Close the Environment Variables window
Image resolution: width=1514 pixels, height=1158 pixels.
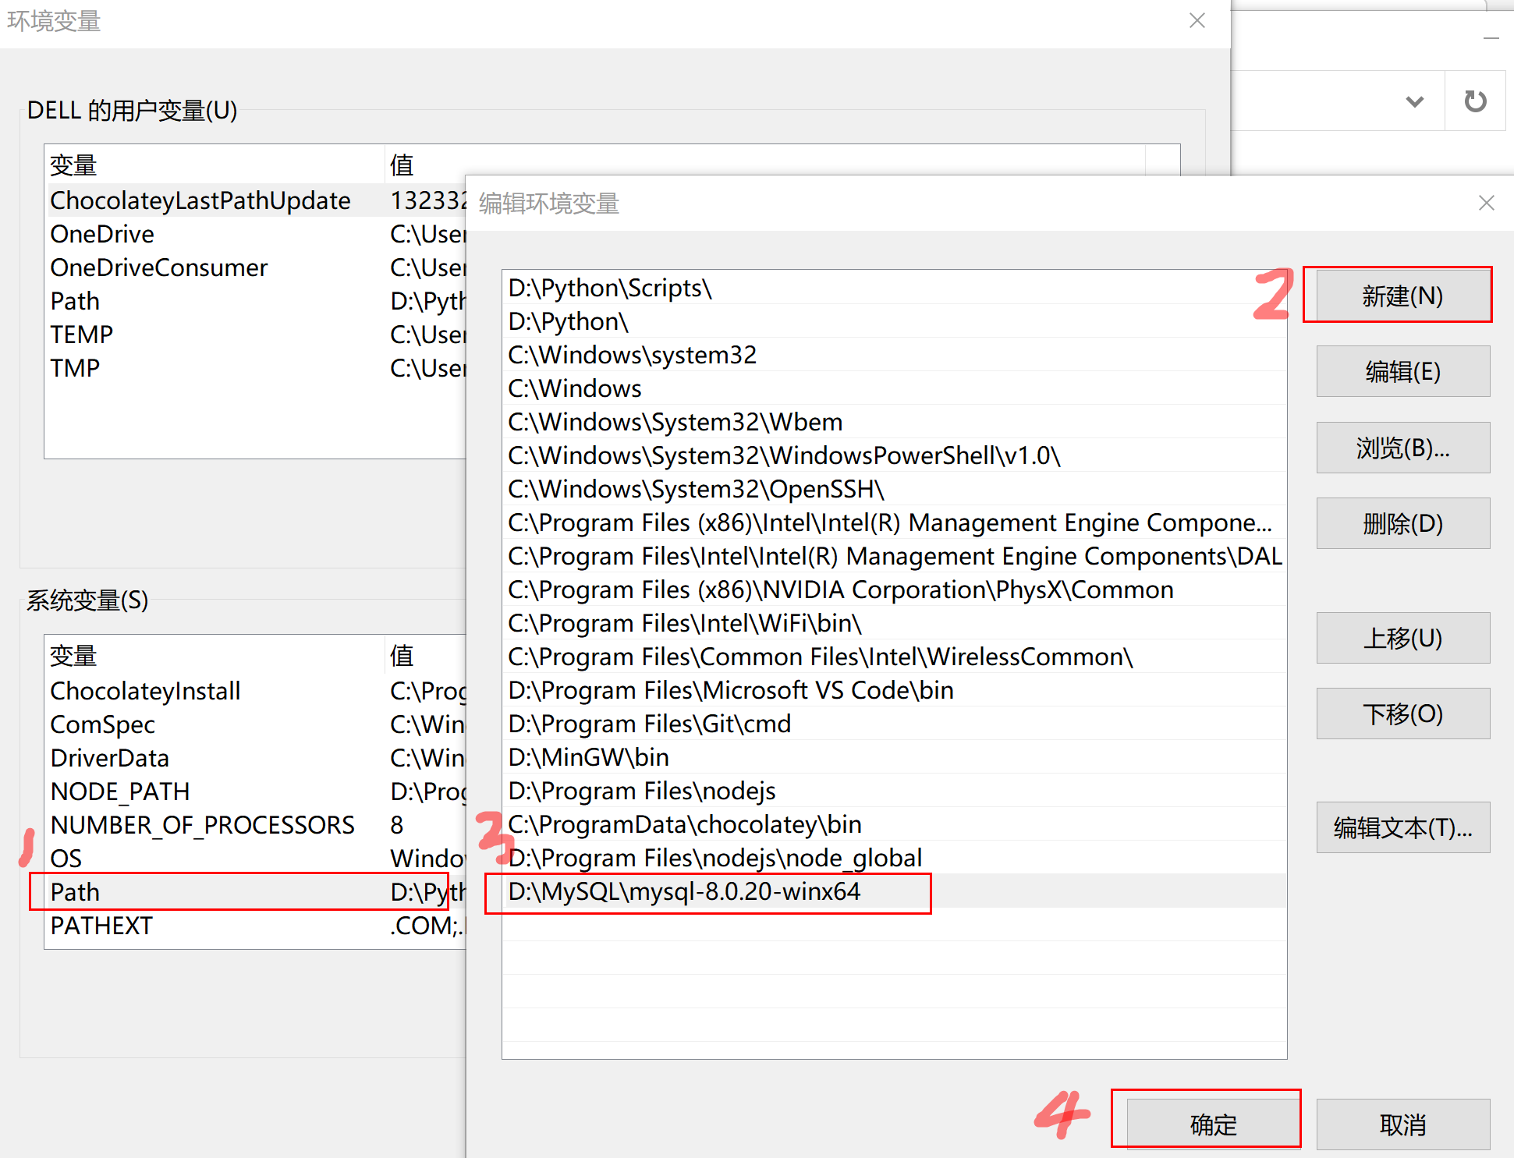click(1197, 21)
